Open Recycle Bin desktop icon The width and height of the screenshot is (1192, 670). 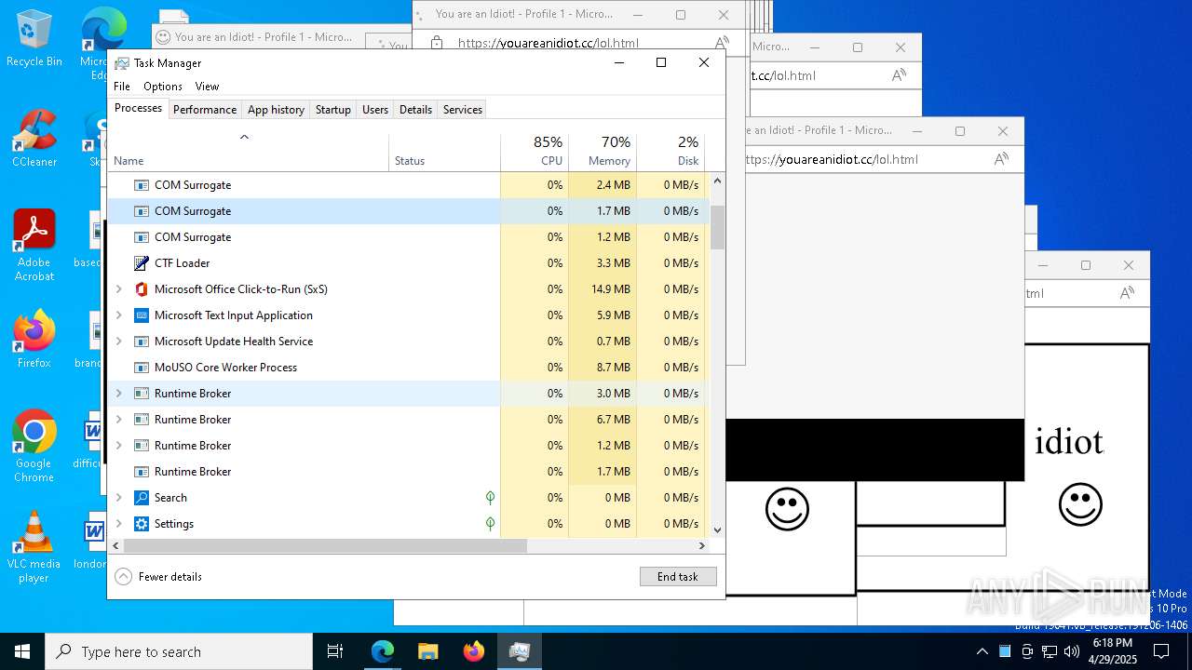34,38
